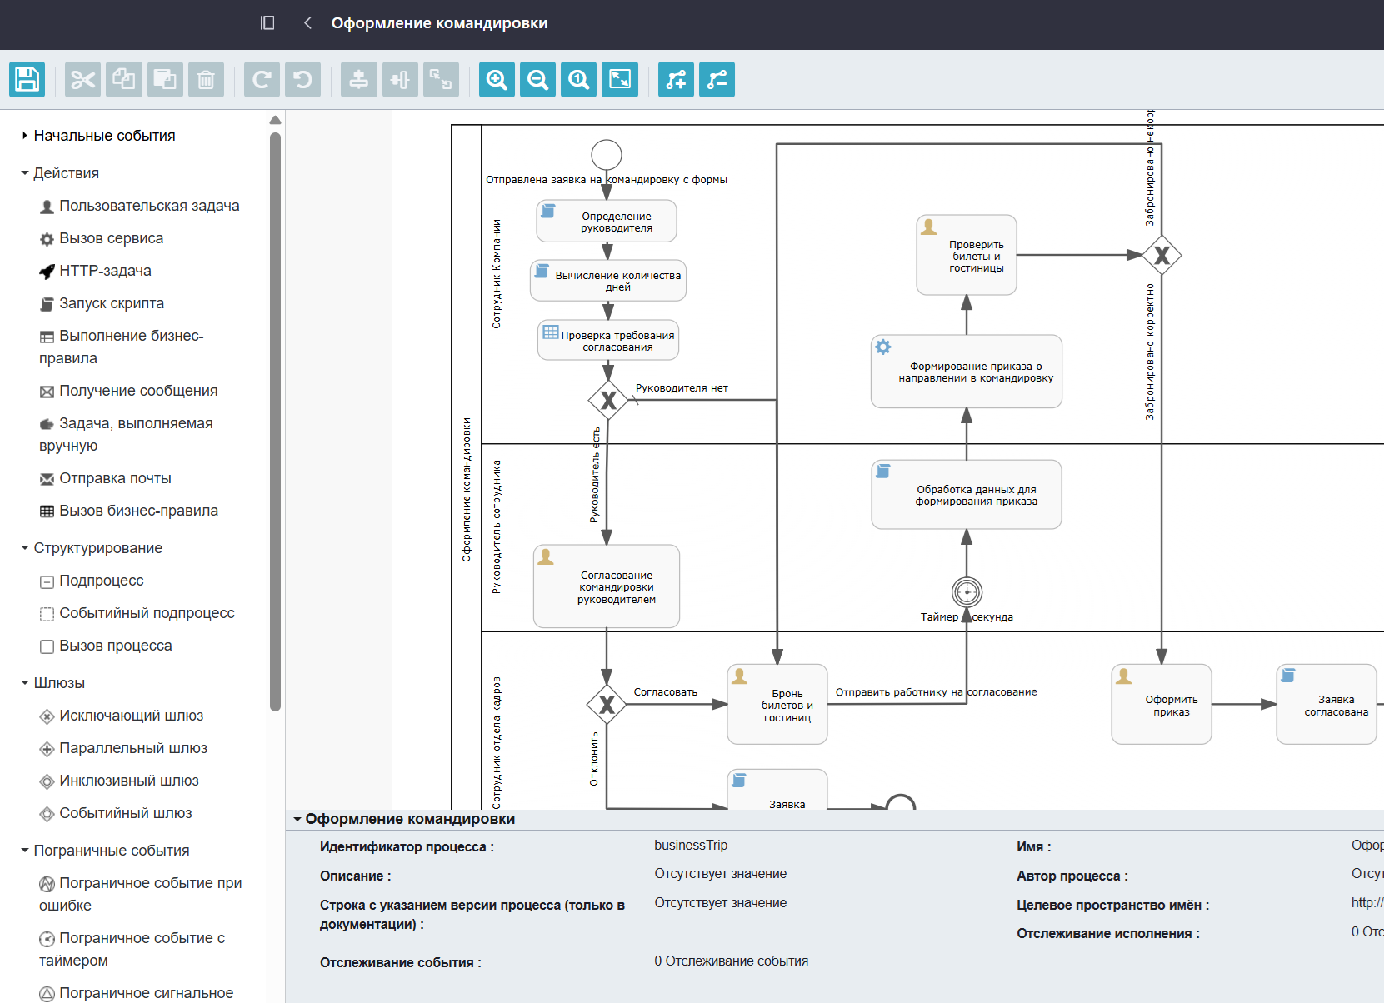Collapse the Структурирование group
This screenshot has width=1384, height=1003.
point(92,548)
